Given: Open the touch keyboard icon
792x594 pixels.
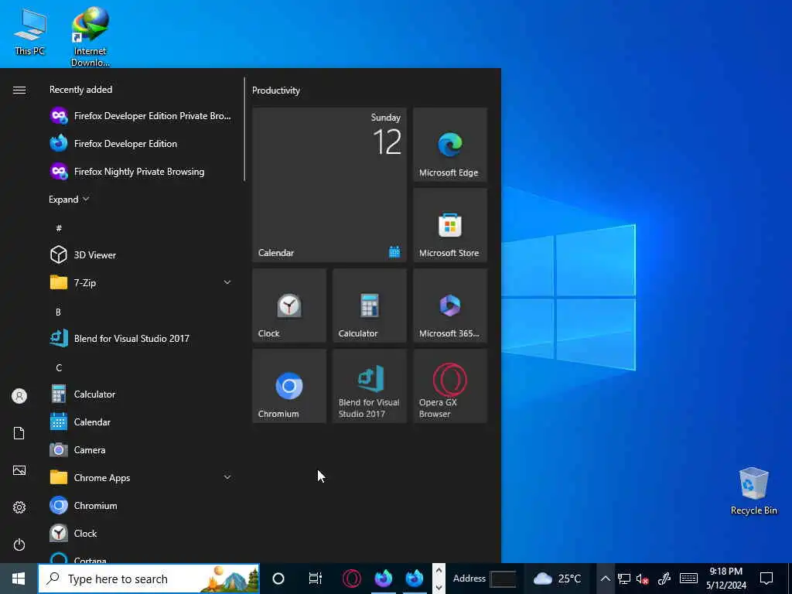Looking at the screenshot, I should point(688,579).
